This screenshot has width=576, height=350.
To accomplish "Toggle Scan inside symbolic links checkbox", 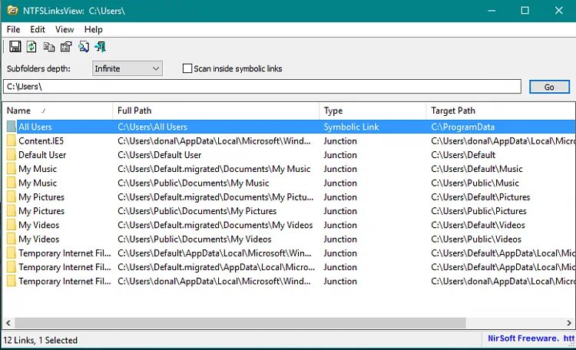I will pos(187,68).
